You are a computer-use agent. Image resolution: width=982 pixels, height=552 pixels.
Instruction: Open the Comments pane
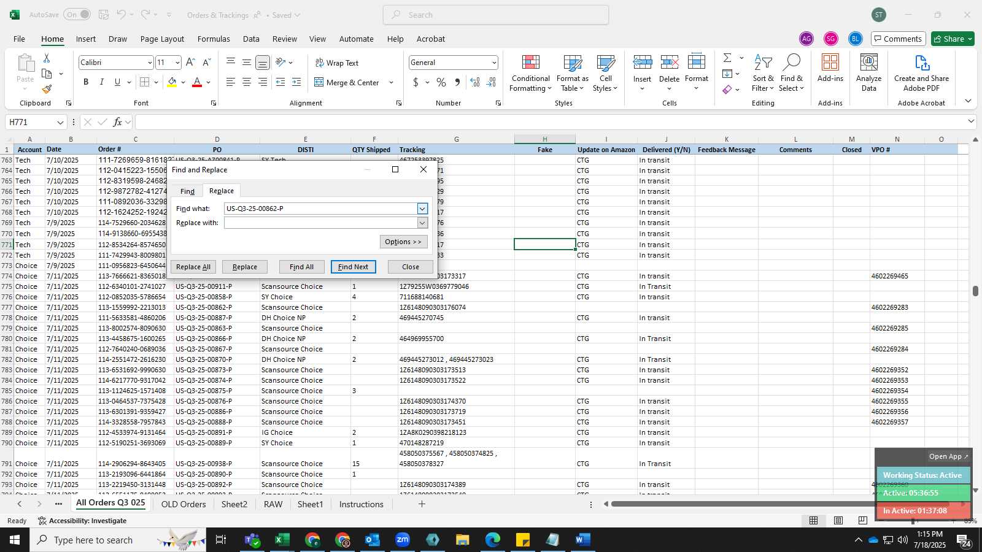click(898, 39)
